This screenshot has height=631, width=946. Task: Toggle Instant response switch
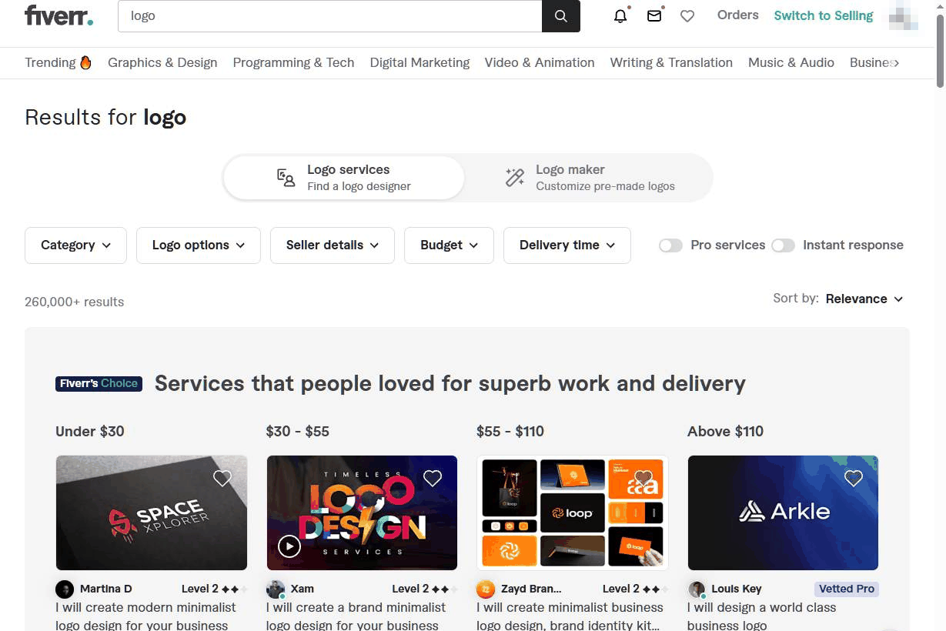(783, 245)
